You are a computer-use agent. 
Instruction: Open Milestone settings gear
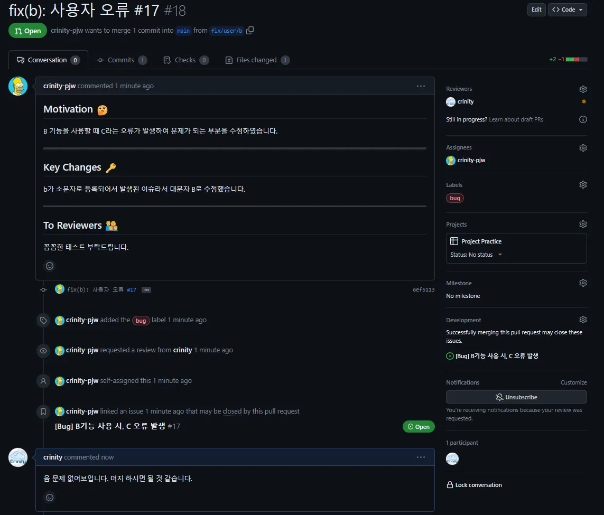583,283
